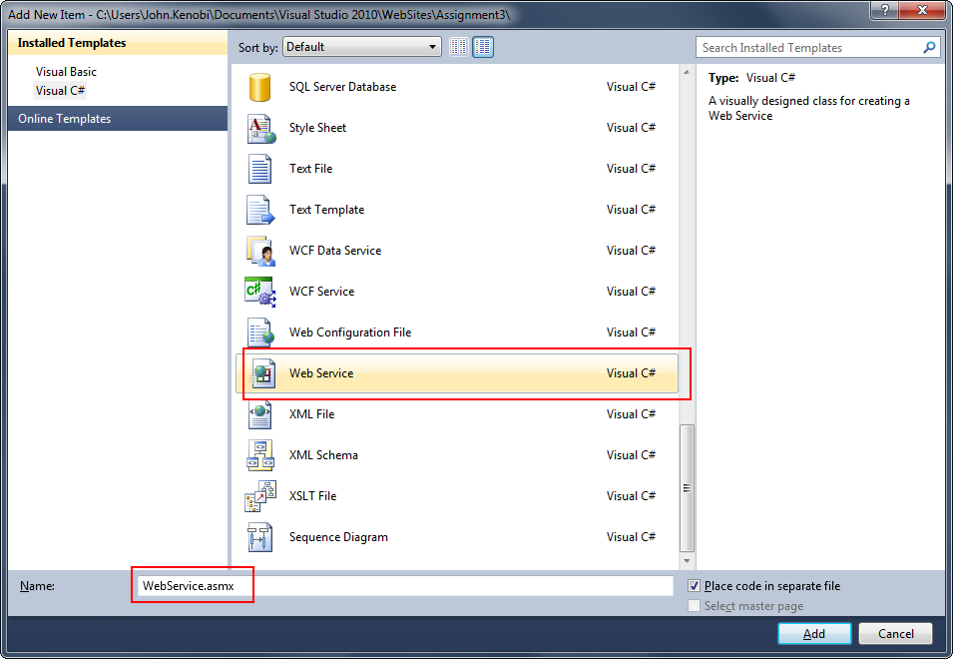Switch to medium icons list view
This screenshot has width=953, height=659.
click(483, 47)
